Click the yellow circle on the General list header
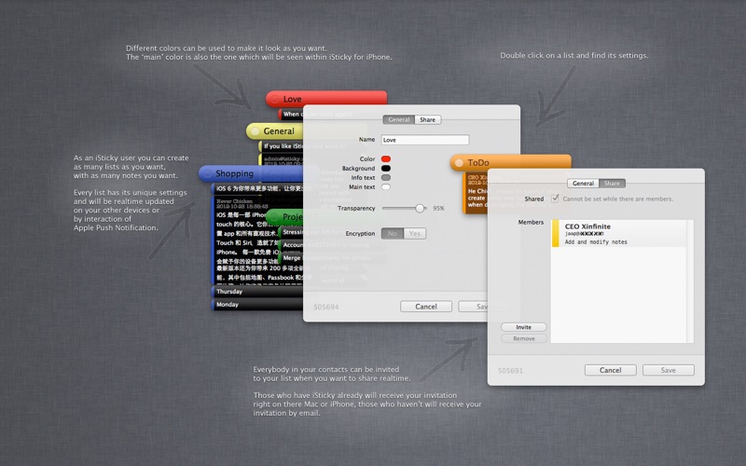Viewport: 746px width, 466px height. tap(255, 131)
